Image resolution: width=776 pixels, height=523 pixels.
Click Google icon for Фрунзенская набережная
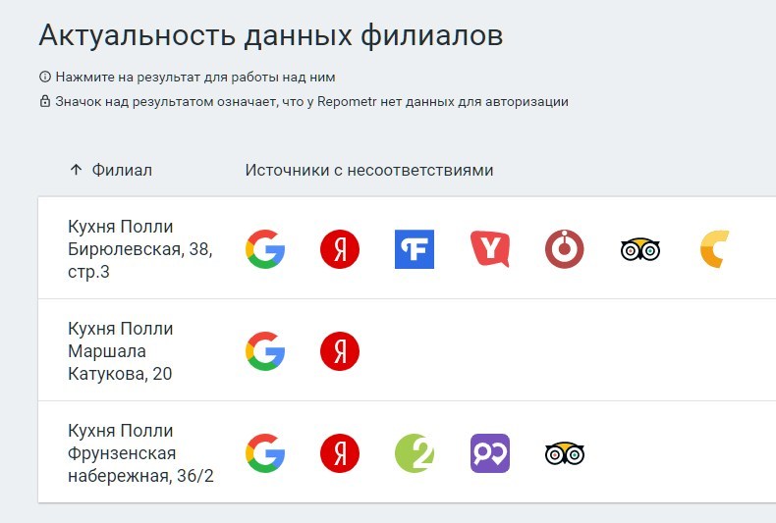tap(265, 453)
